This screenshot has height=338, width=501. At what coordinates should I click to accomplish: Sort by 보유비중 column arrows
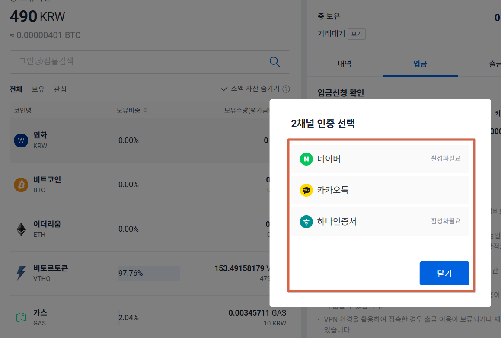[x=145, y=110]
